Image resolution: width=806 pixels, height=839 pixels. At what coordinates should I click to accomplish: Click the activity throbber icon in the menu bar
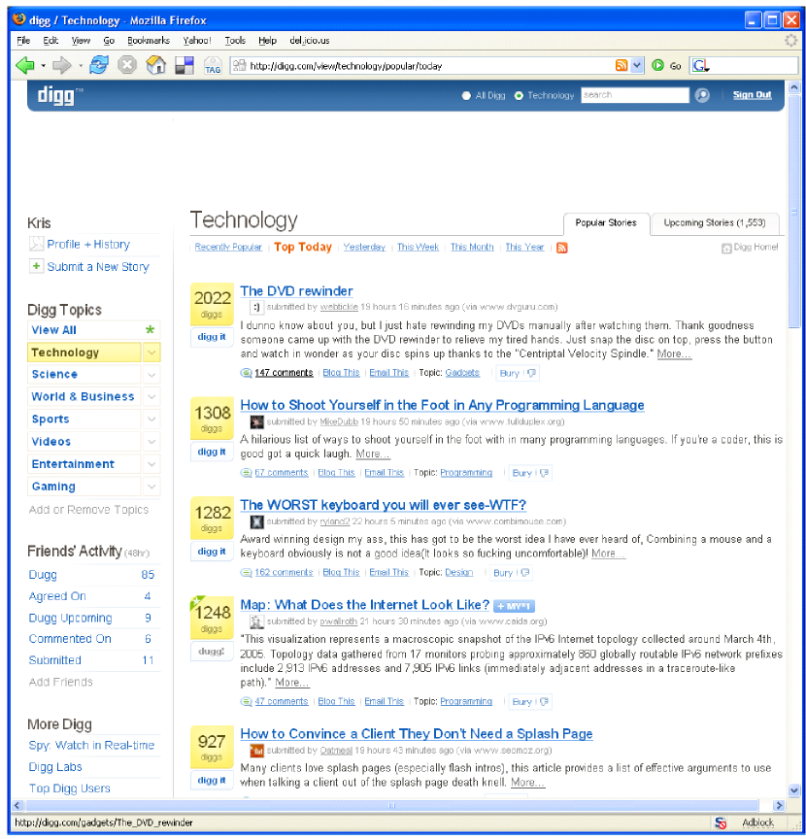791,40
